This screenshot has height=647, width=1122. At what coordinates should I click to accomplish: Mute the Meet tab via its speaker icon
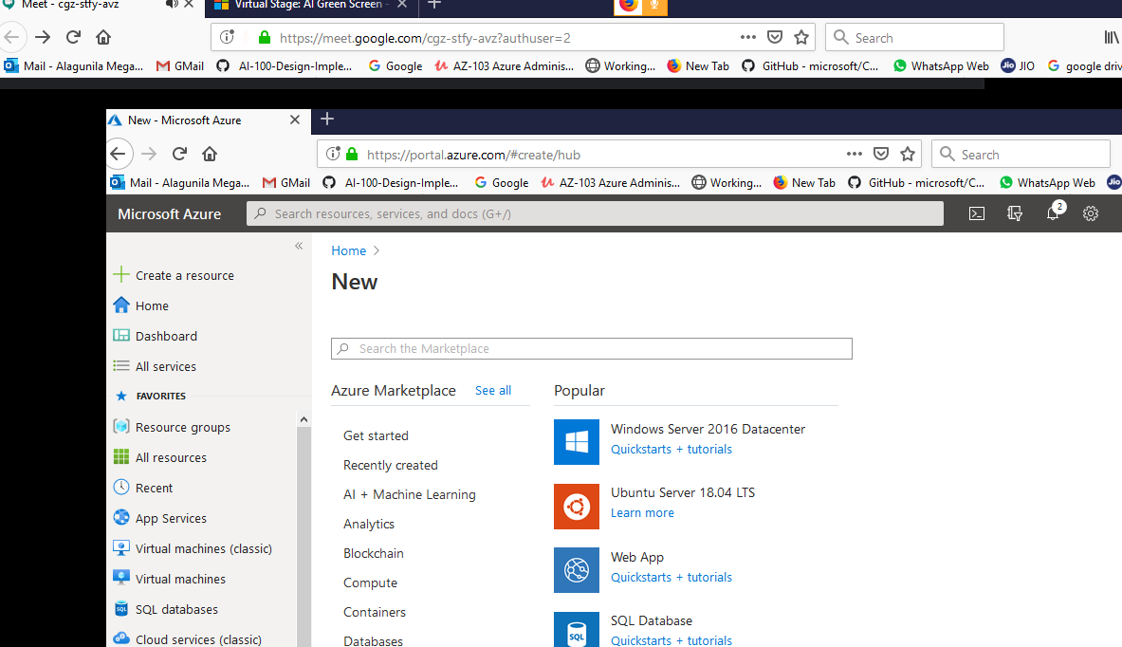(172, 5)
